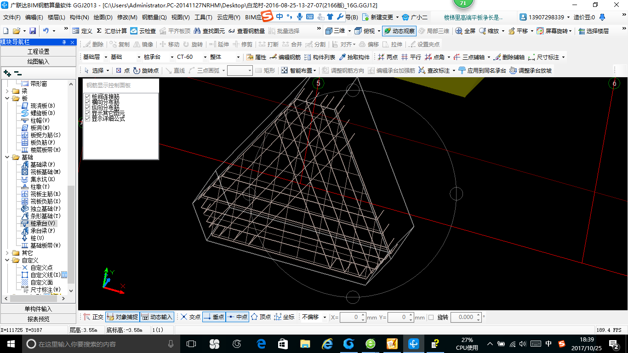Click the New file icon
The height and width of the screenshot is (353, 628).
click(6, 31)
